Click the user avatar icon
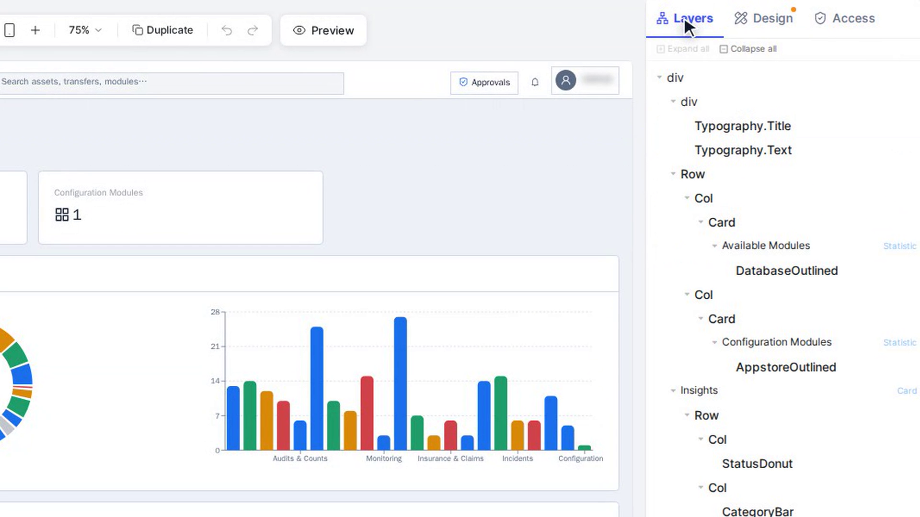The height and width of the screenshot is (517, 920). click(x=565, y=80)
